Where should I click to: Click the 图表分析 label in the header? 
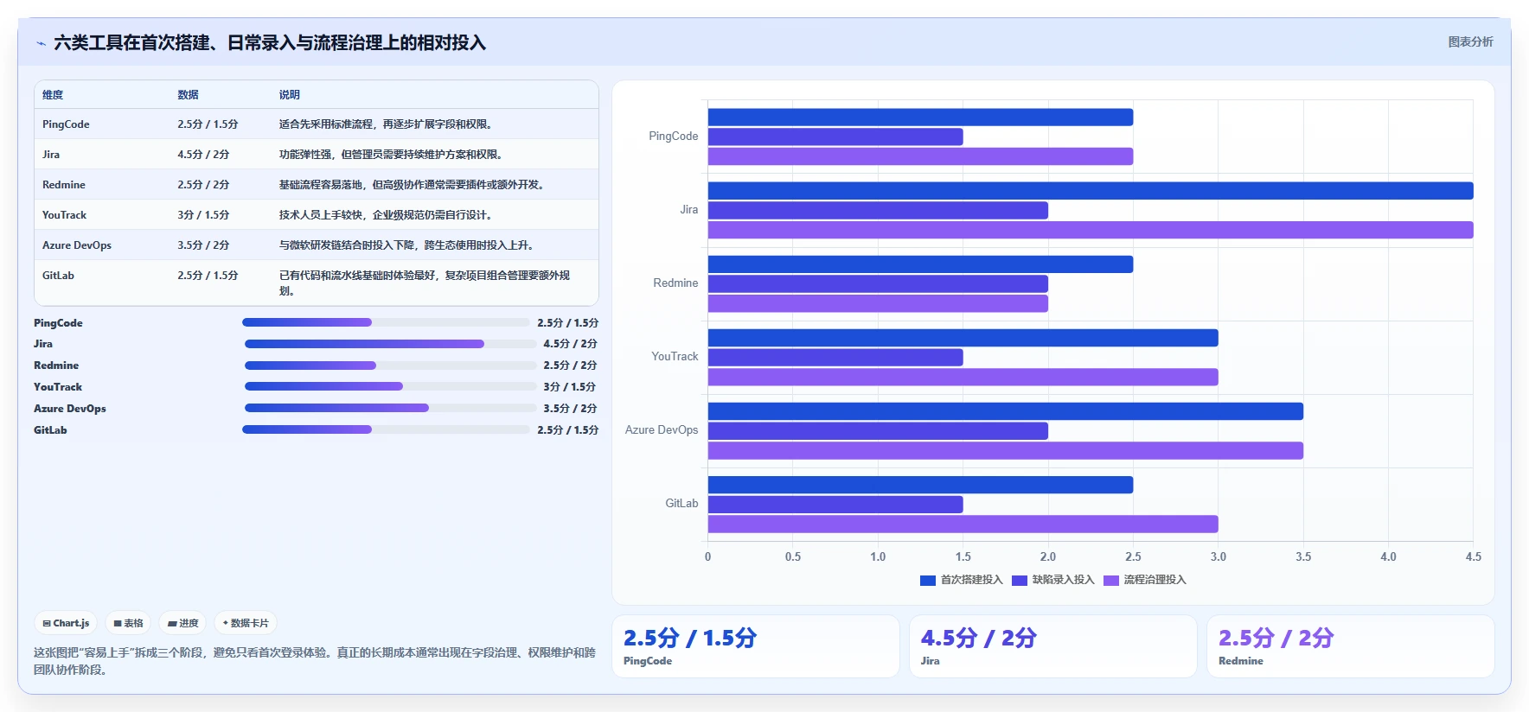pyautogui.click(x=1470, y=41)
